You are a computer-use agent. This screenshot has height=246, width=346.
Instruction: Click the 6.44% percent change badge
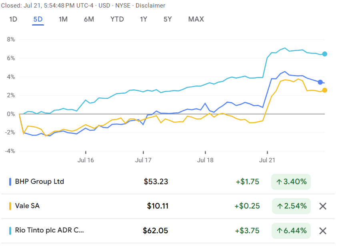point(291,231)
